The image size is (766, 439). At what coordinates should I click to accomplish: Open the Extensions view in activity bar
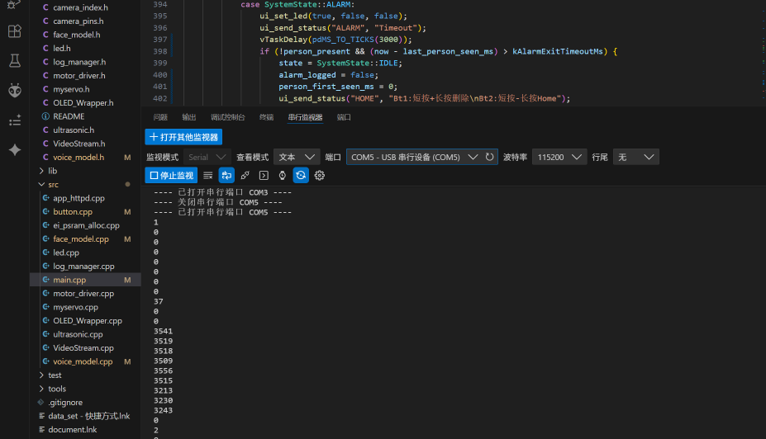click(x=14, y=31)
